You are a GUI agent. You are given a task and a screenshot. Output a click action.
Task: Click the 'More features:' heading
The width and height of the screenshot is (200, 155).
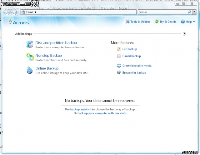[122, 43]
